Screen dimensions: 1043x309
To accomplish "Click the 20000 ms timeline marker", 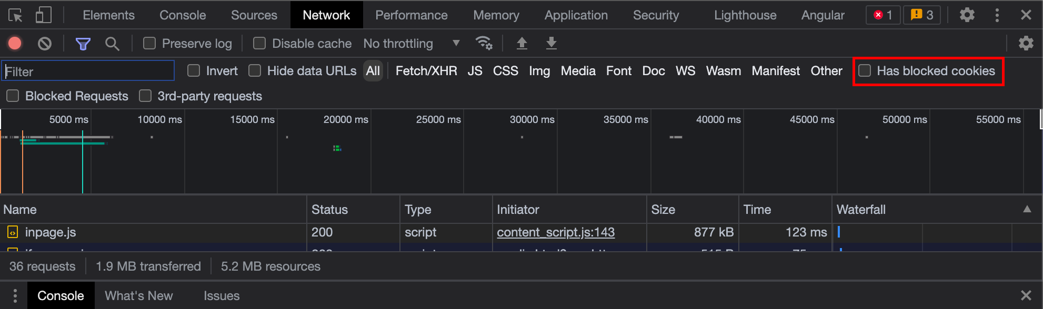I will pyautogui.click(x=346, y=119).
